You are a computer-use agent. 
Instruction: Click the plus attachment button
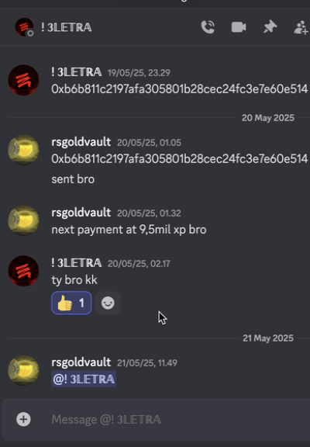[23, 419]
